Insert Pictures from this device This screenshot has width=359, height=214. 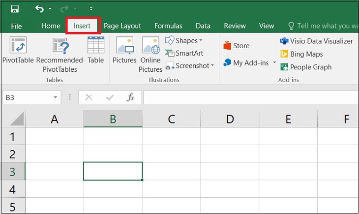(124, 50)
